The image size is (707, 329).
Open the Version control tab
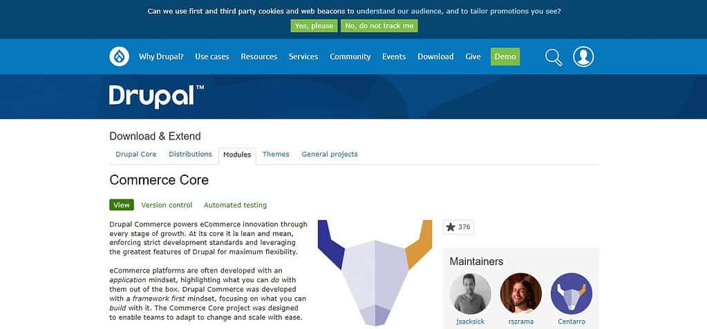click(167, 206)
